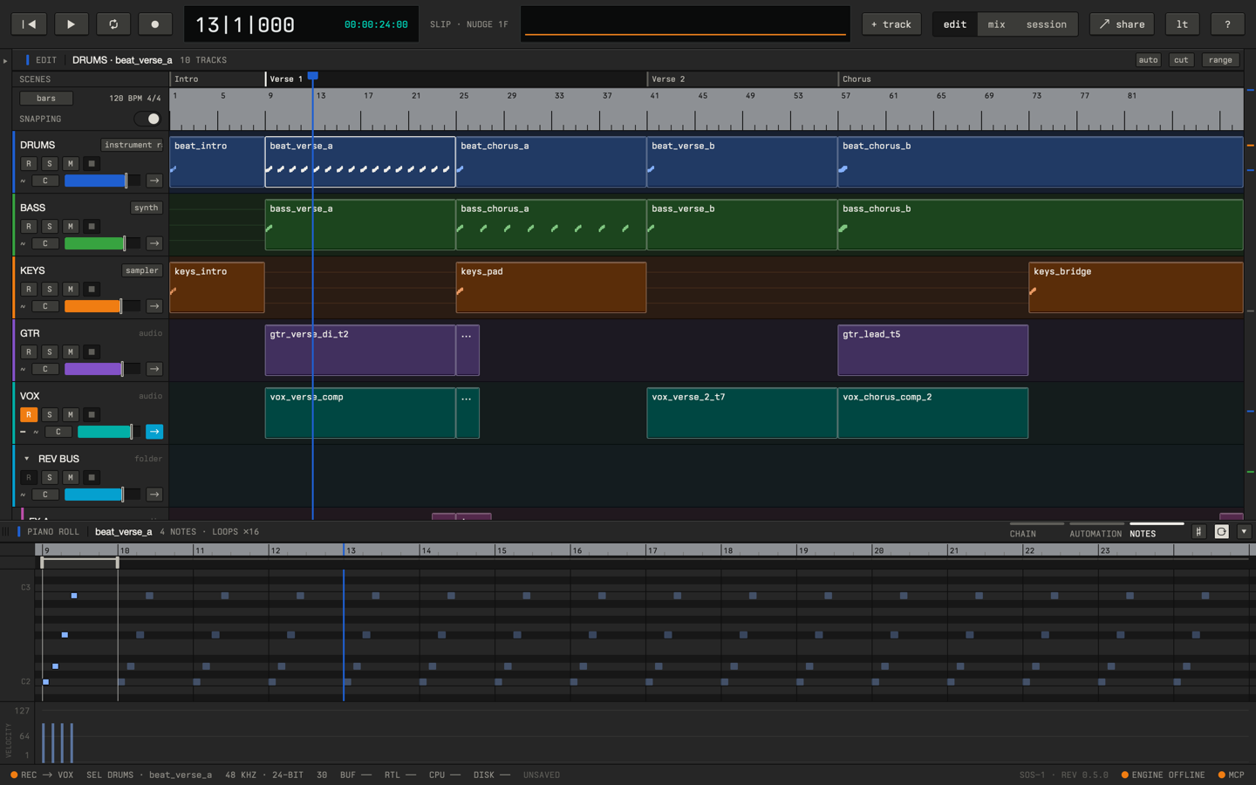The image size is (1256, 785).
Task: Mute the BASS track
Action: (71, 226)
